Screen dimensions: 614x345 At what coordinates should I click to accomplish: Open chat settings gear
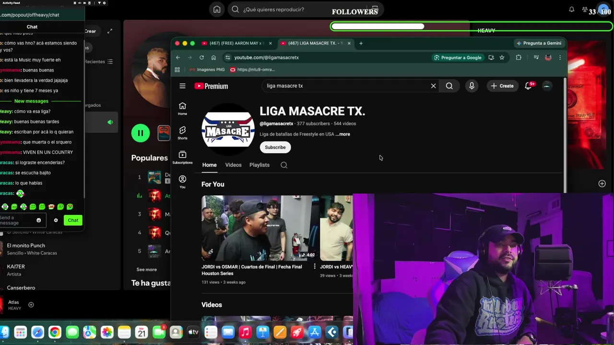(x=56, y=220)
